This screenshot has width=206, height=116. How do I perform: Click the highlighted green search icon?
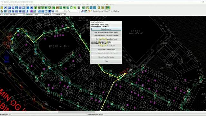click(x=108, y=8)
